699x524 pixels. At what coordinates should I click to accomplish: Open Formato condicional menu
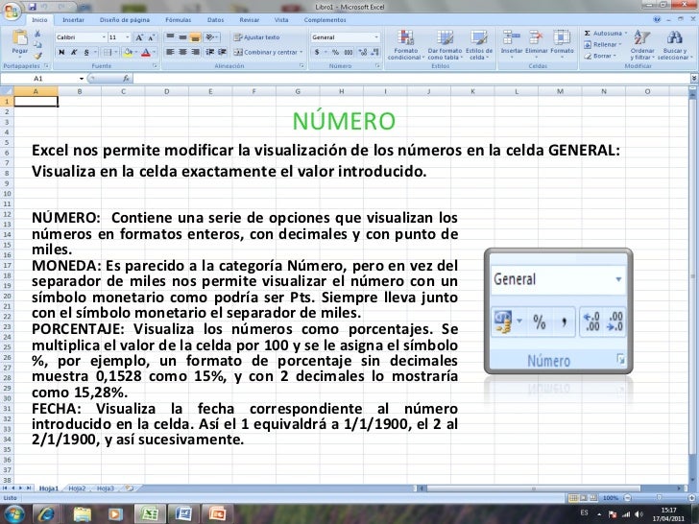[405, 45]
